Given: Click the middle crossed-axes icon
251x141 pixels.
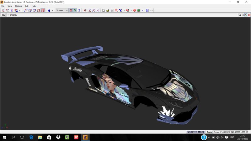Looking at the screenshot, I should click(93, 10).
